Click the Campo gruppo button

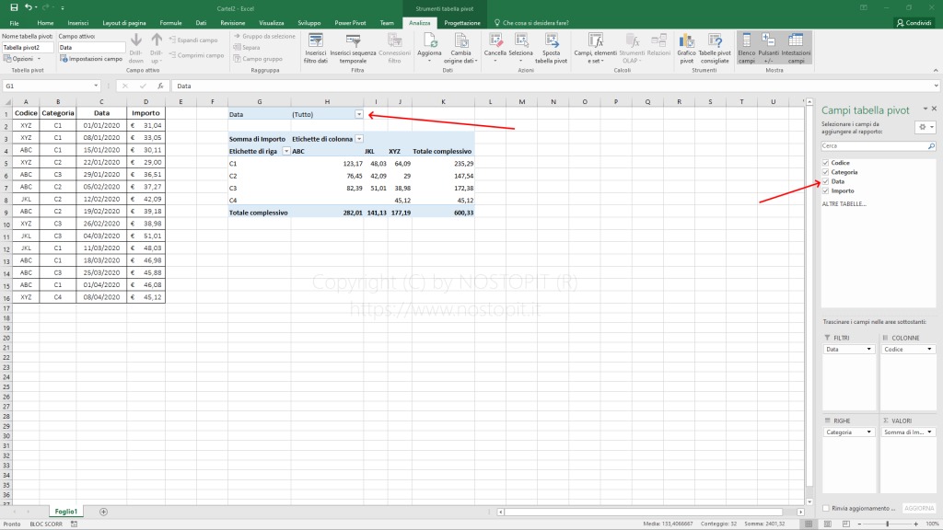[x=258, y=59]
